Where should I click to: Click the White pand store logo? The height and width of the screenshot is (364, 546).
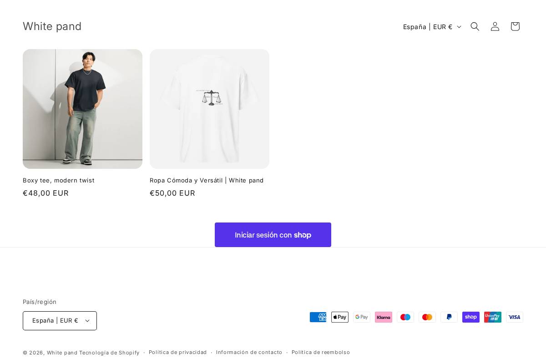click(52, 26)
